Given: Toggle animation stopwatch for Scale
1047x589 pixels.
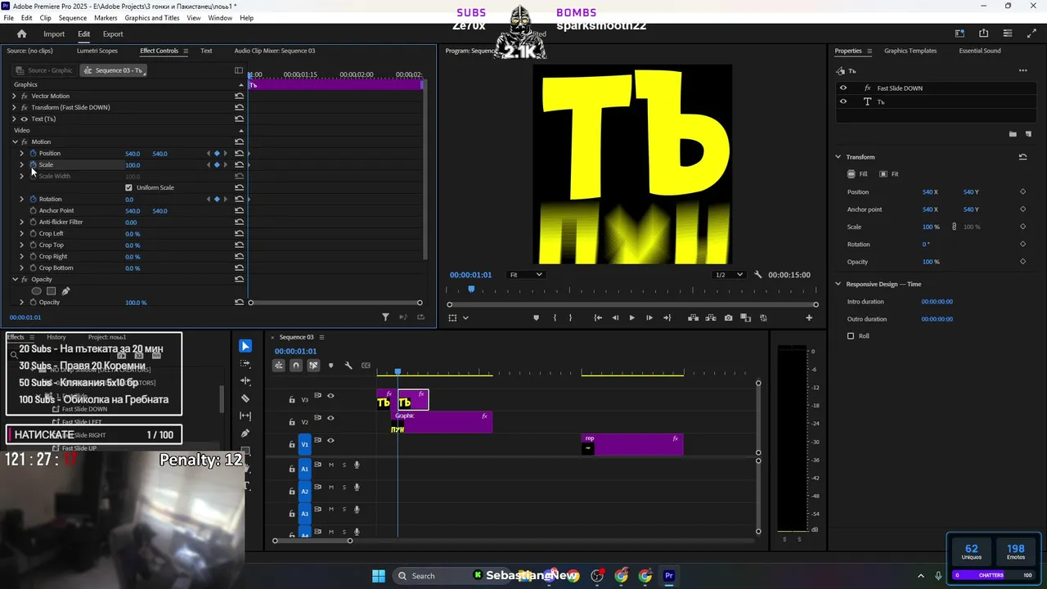Looking at the screenshot, I should tap(33, 164).
